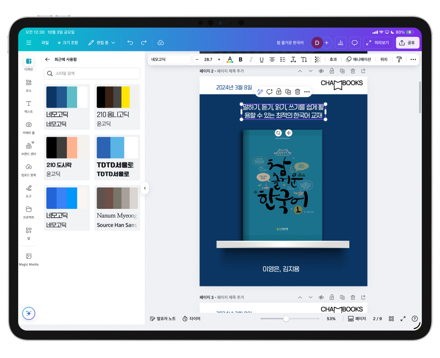Go back from 최근에 사용함 panel
Screen dimensions: 440x358
(47, 59)
